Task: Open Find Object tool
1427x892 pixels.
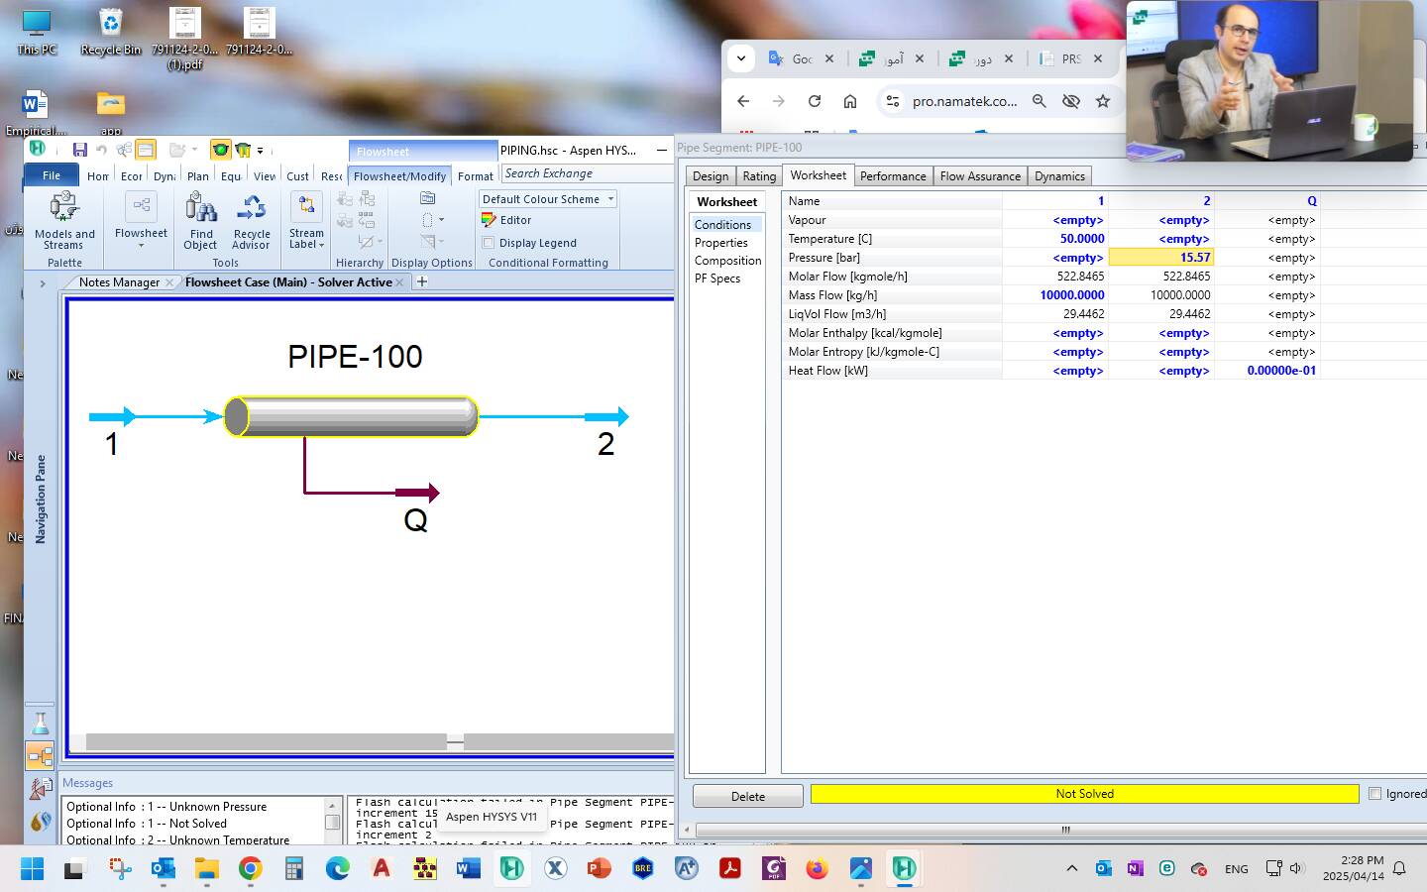Action: tap(200, 221)
